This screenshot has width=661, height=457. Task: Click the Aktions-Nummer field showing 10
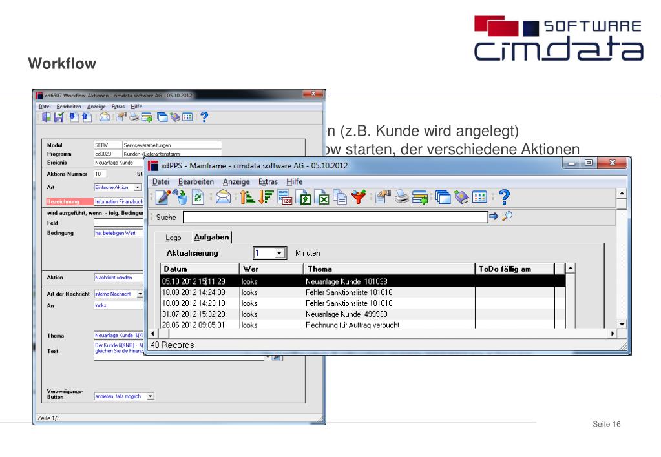100,174
